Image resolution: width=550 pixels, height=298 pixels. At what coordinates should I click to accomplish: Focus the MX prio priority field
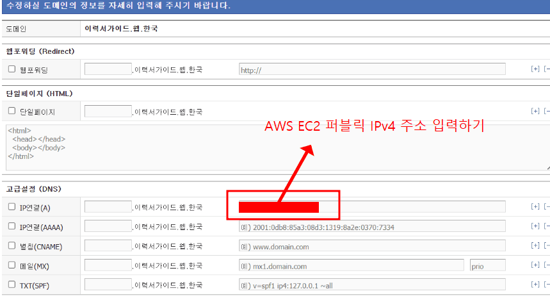[x=487, y=265]
